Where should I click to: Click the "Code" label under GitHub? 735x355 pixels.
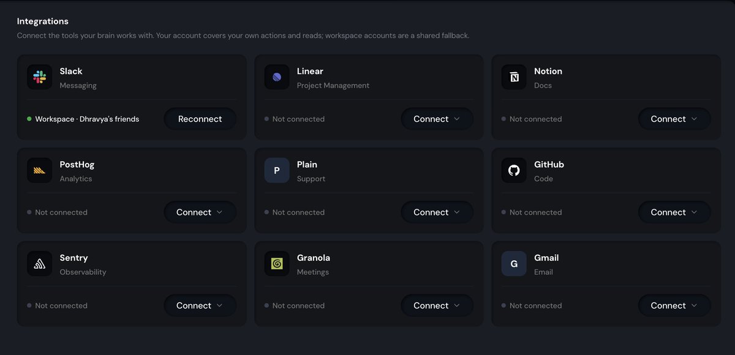(543, 179)
